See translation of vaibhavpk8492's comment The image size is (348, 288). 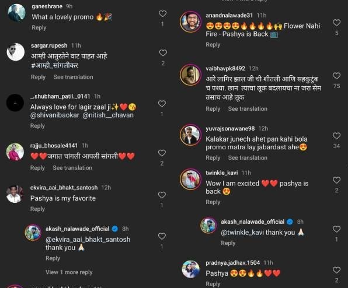[248, 109]
